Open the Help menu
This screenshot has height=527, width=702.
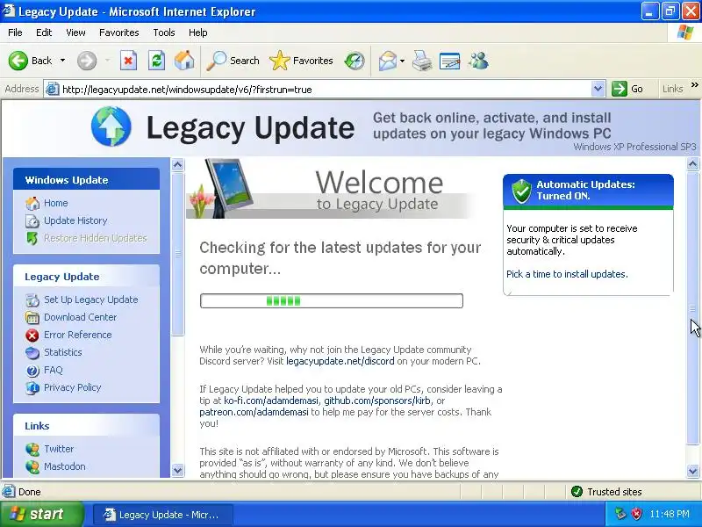198,32
